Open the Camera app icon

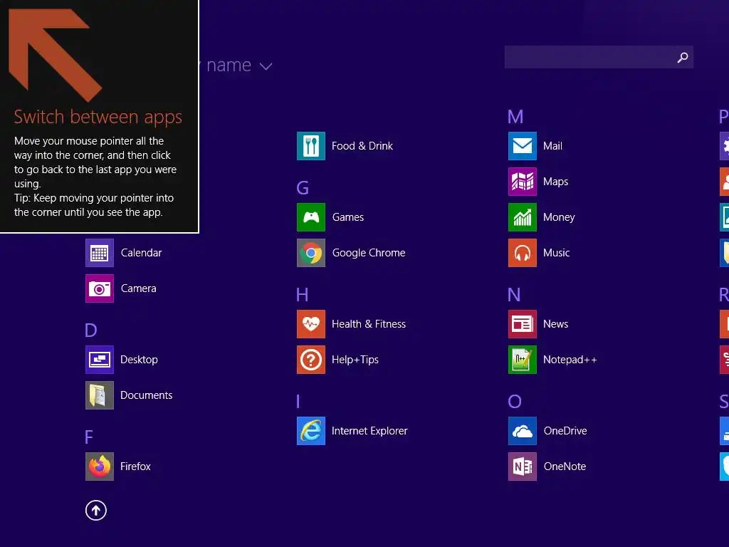tap(100, 288)
